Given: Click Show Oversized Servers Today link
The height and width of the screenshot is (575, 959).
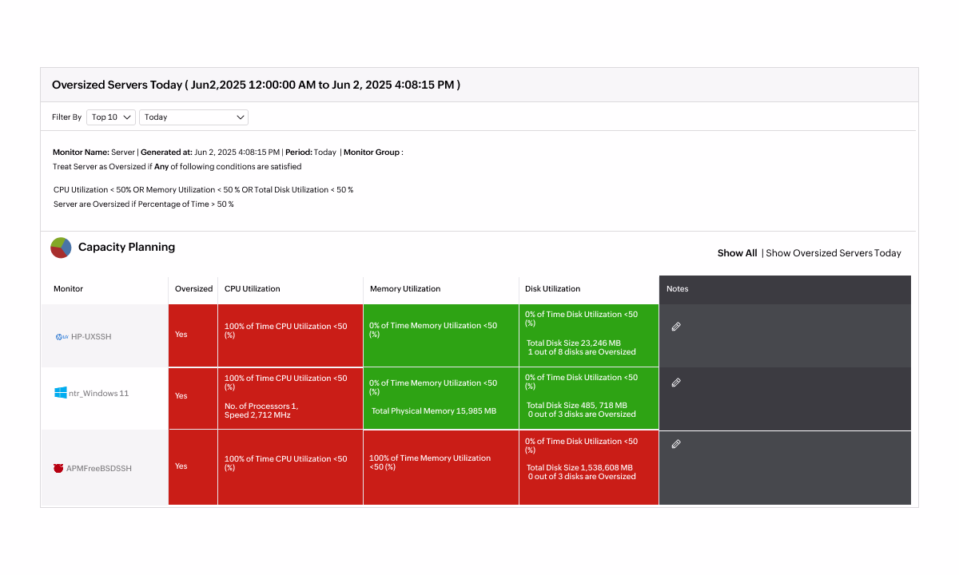Looking at the screenshot, I should [x=833, y=253].
